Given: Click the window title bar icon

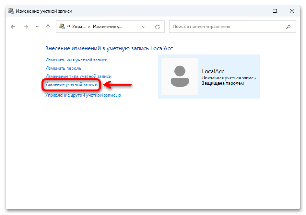Looking at the screenshot, I should coord(11,11).
